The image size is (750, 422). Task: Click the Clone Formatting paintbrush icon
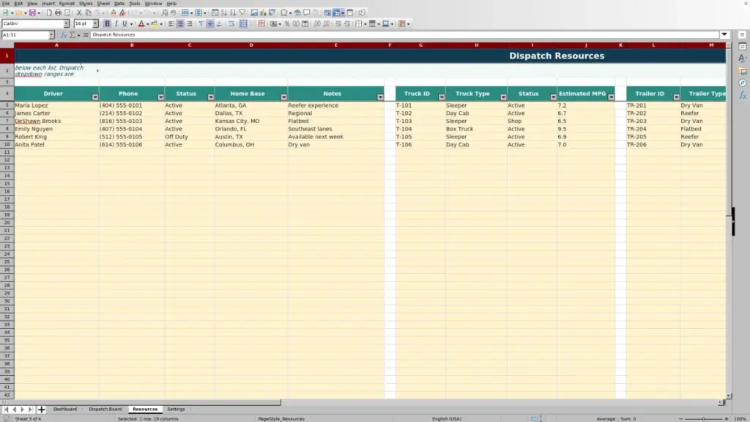(x=114, y=12)
